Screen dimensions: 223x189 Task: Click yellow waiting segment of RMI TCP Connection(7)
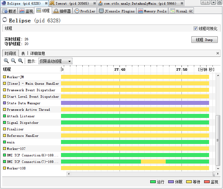tap(153, 162)
